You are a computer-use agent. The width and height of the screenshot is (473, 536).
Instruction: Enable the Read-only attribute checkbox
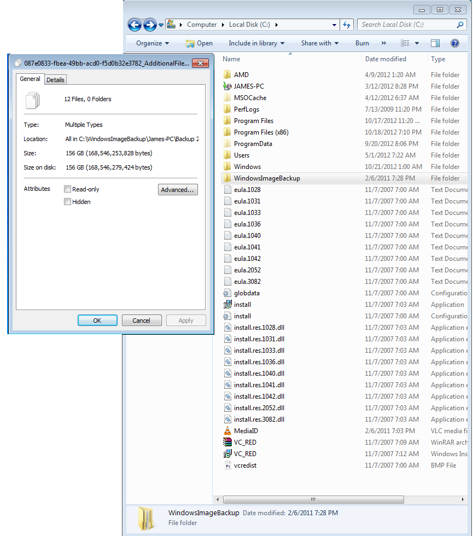click(x=68, y=189)
